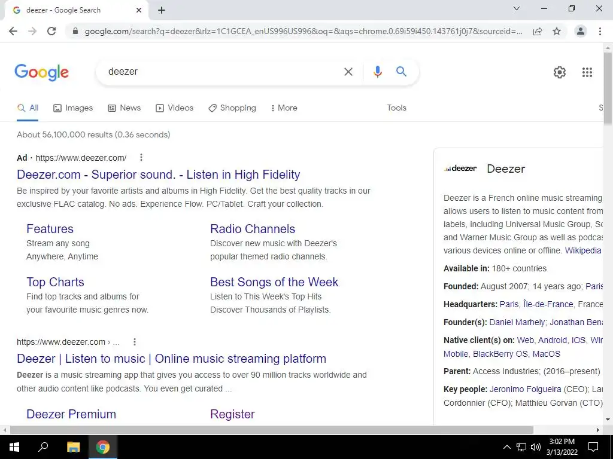Open the notification center icon
The width and height of the screenshot is (613, 459).
(593, 447)
